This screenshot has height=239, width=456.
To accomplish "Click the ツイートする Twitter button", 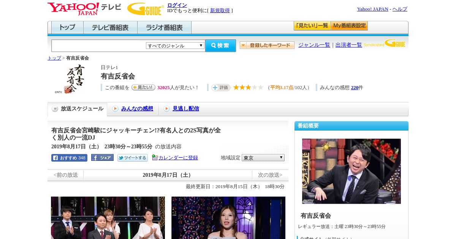I will (133, 158).
